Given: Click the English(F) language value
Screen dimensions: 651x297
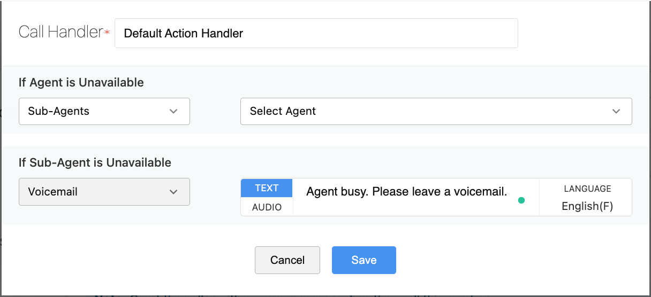Looking at the screenshot, I should (x=587, y=206).
